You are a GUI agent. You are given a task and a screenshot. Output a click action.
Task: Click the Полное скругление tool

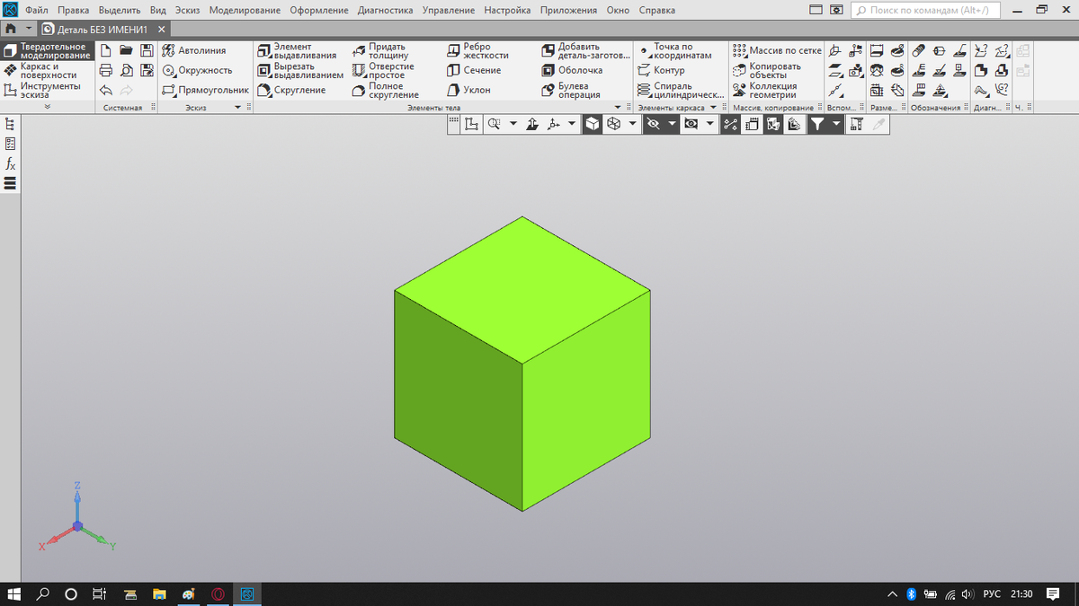(x=385, y=90)
